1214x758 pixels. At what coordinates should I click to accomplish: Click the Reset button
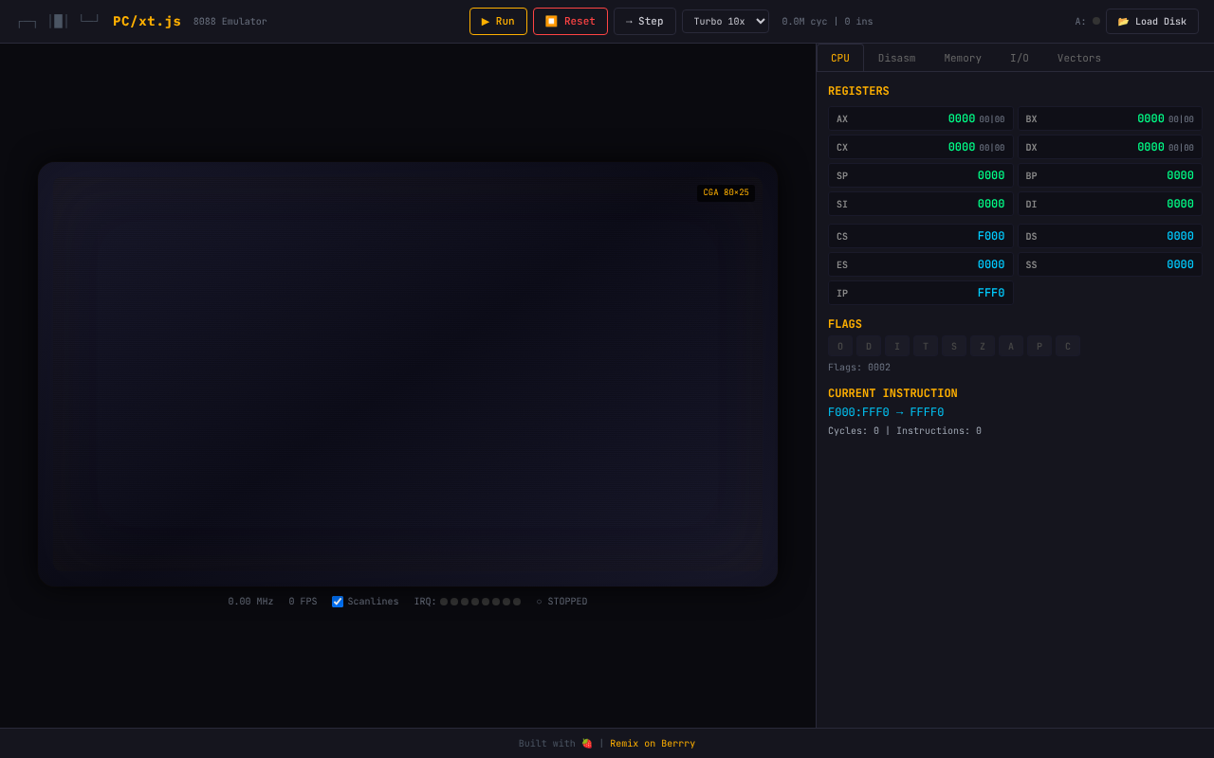570,22
